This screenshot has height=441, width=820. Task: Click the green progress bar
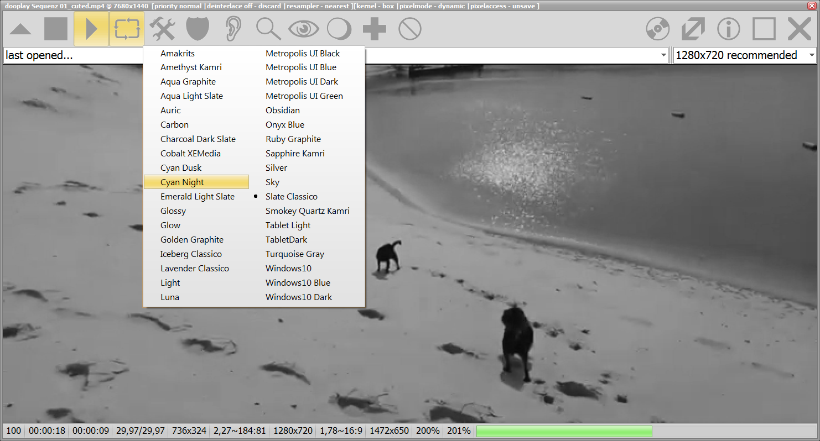[x=564, y=431]
